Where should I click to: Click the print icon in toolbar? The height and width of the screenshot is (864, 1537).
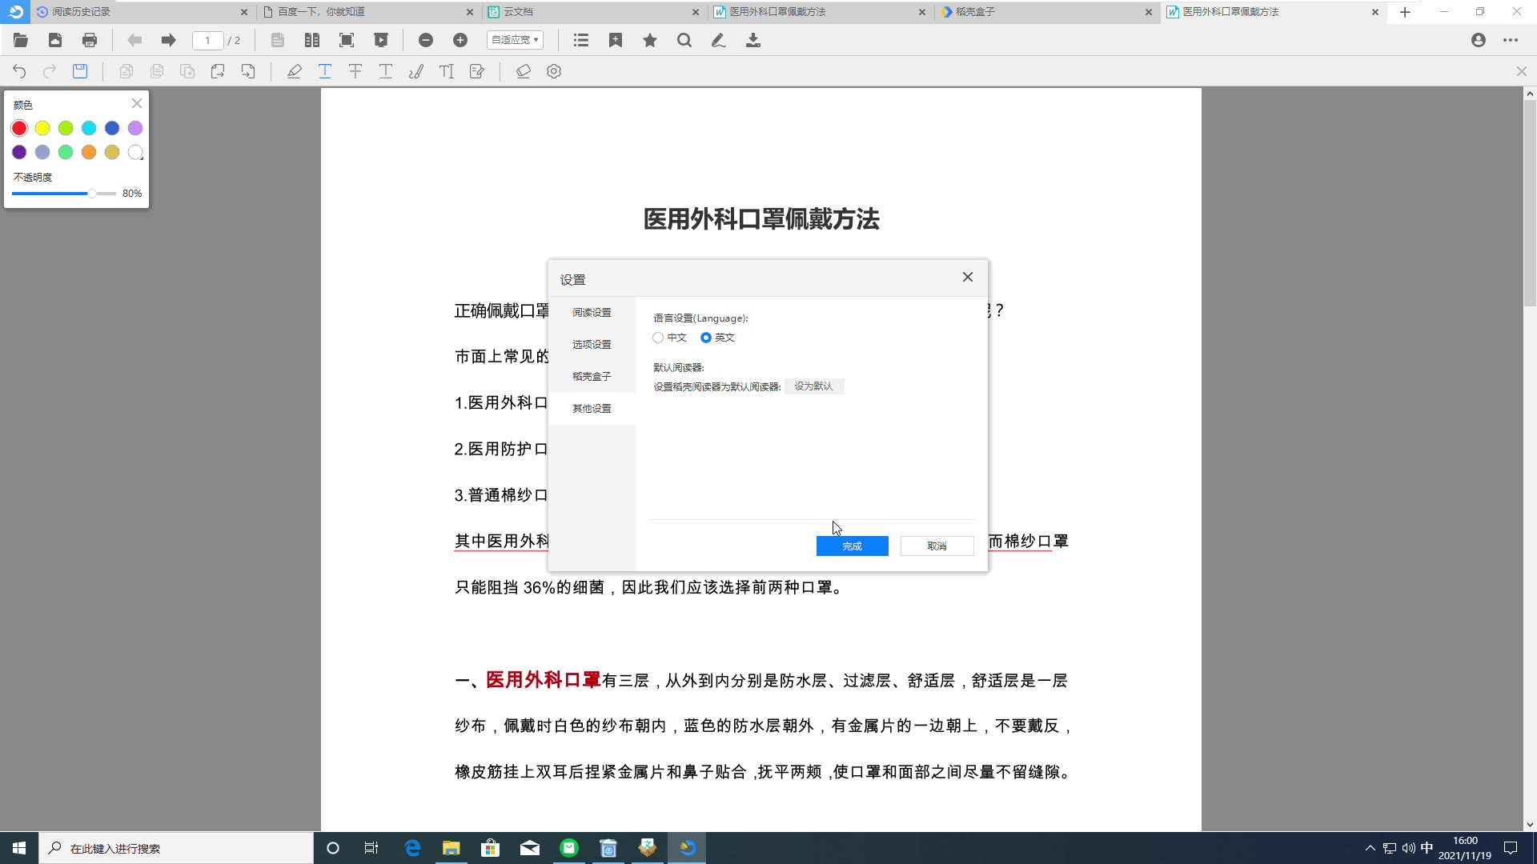click(90, 40)
